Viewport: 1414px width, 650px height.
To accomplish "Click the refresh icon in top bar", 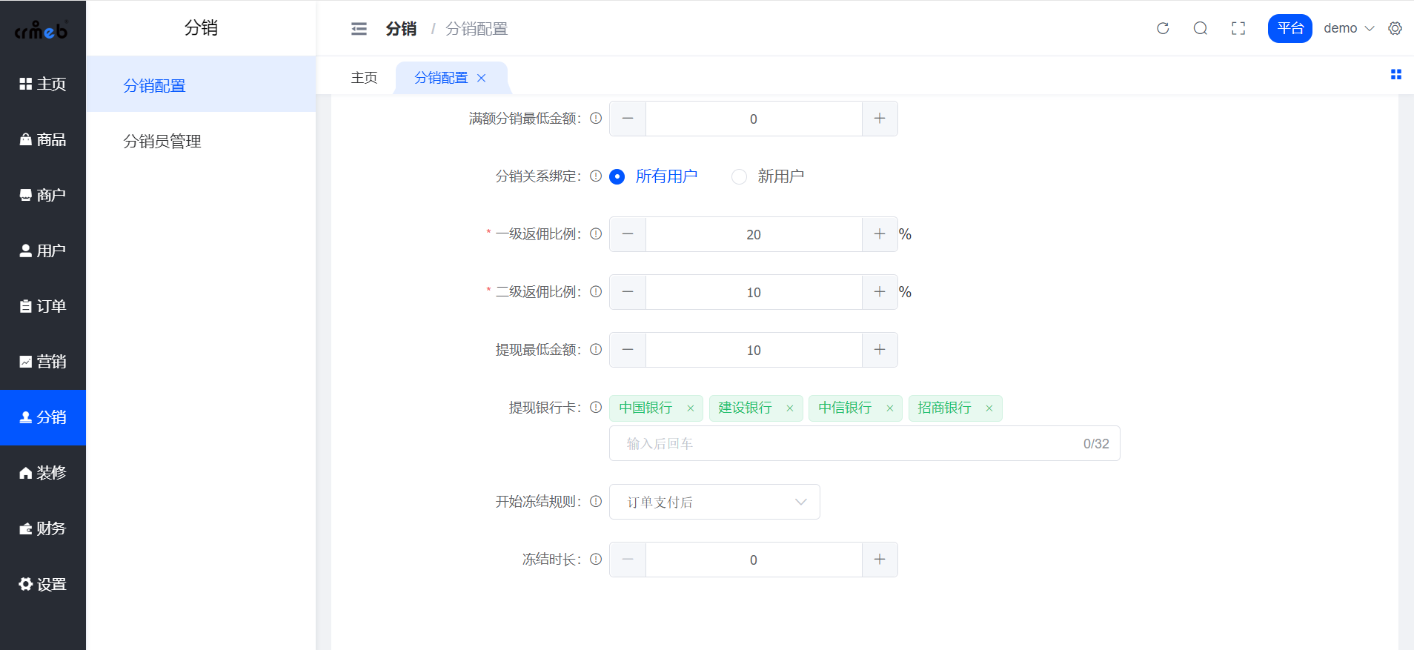I will point(1163,28).
